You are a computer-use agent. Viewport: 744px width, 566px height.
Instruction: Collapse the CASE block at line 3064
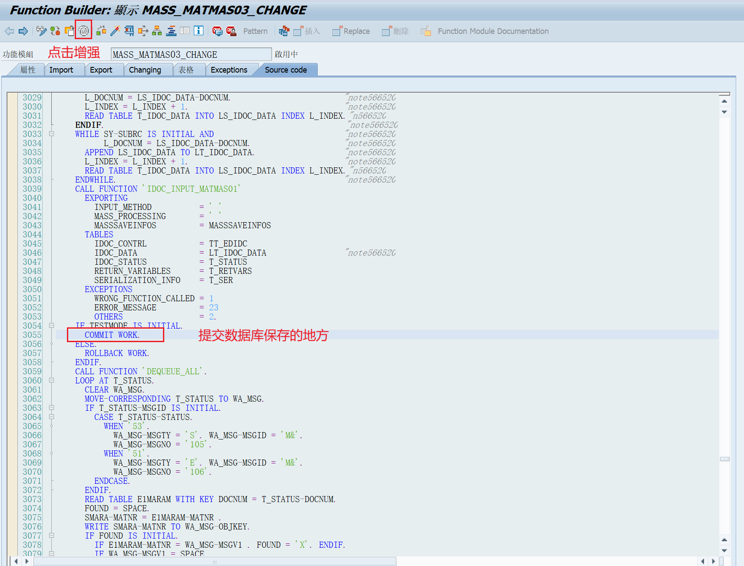point(52,417)
